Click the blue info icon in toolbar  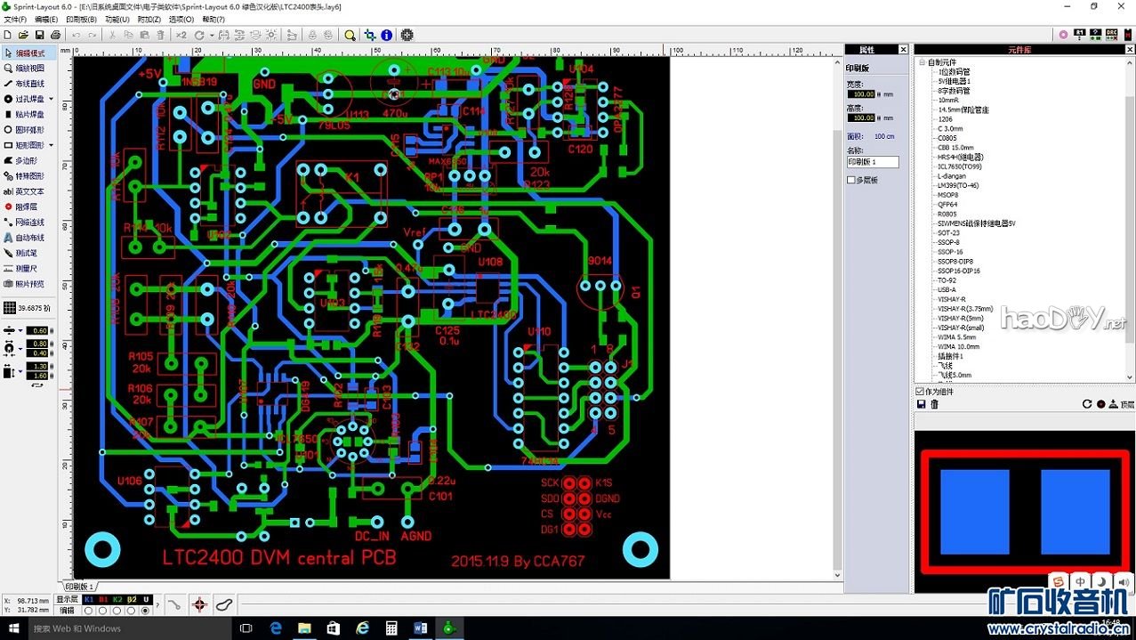tap(387, 35)
